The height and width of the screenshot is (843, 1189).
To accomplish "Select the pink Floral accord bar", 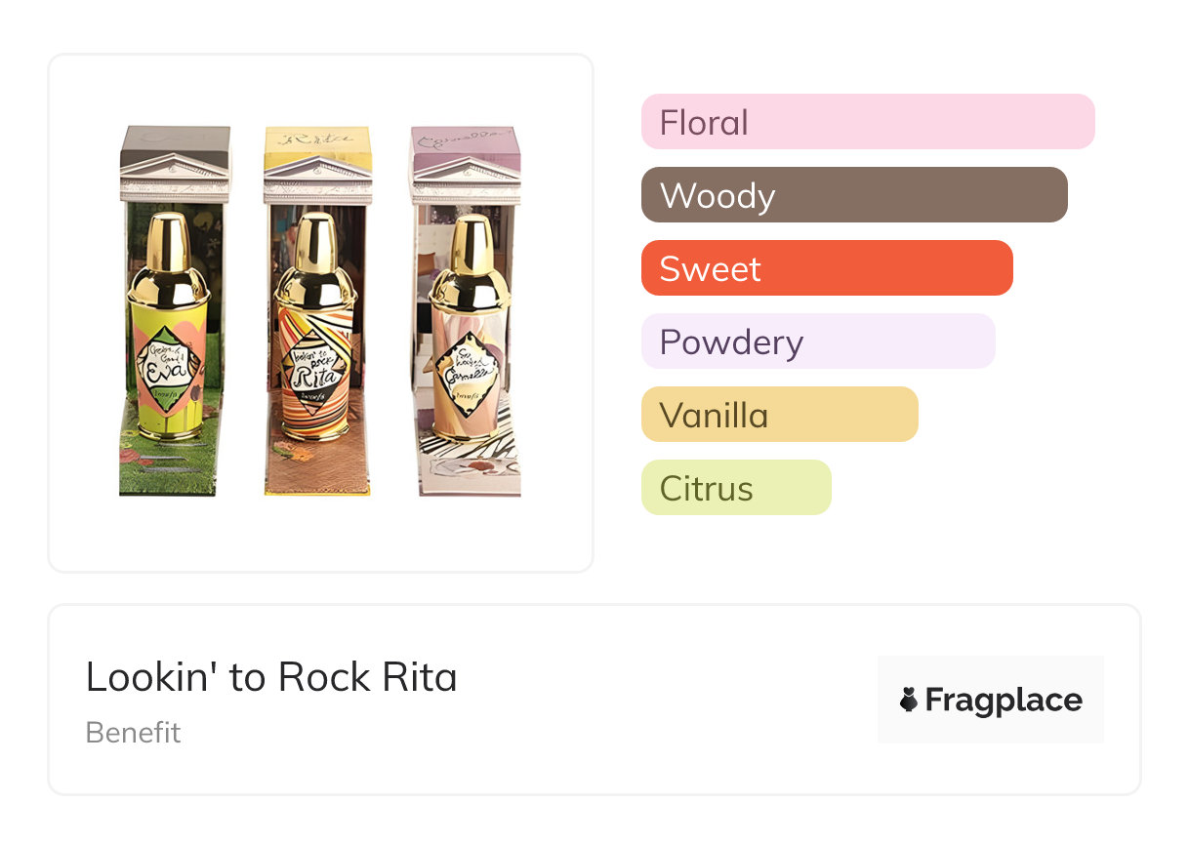I will 867,122.
